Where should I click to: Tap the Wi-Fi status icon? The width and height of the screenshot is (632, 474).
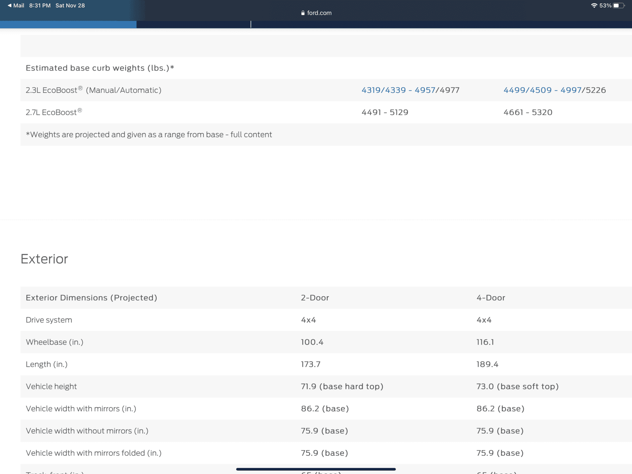pyautogui.click(x=594, y=5)
